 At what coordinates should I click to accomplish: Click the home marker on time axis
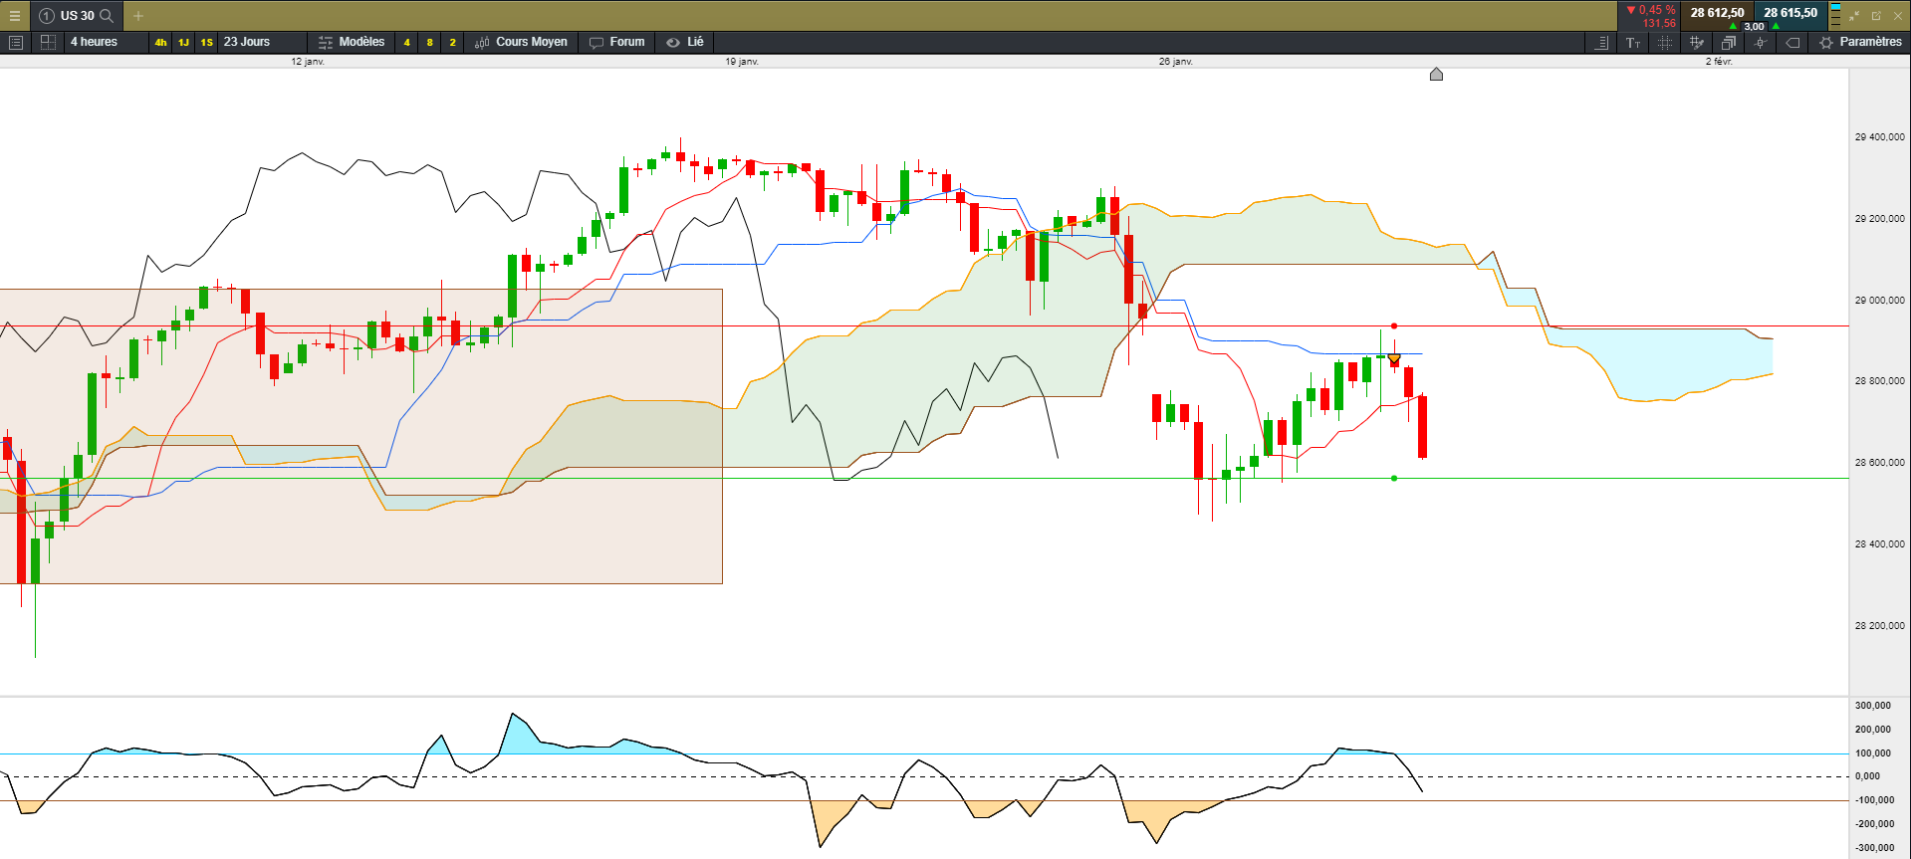(x=1436, y=75)
